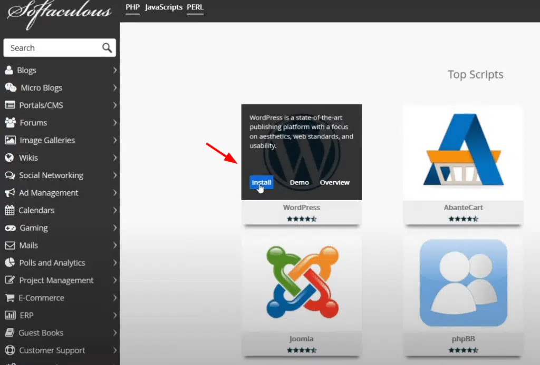Viewport: 540px width, 365px height.
Task: Click the AbanteCart star rating
Action: pos(463,219)
